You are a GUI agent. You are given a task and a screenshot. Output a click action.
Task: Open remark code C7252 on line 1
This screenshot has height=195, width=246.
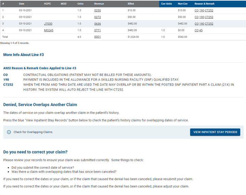click(x=209, y=11)
